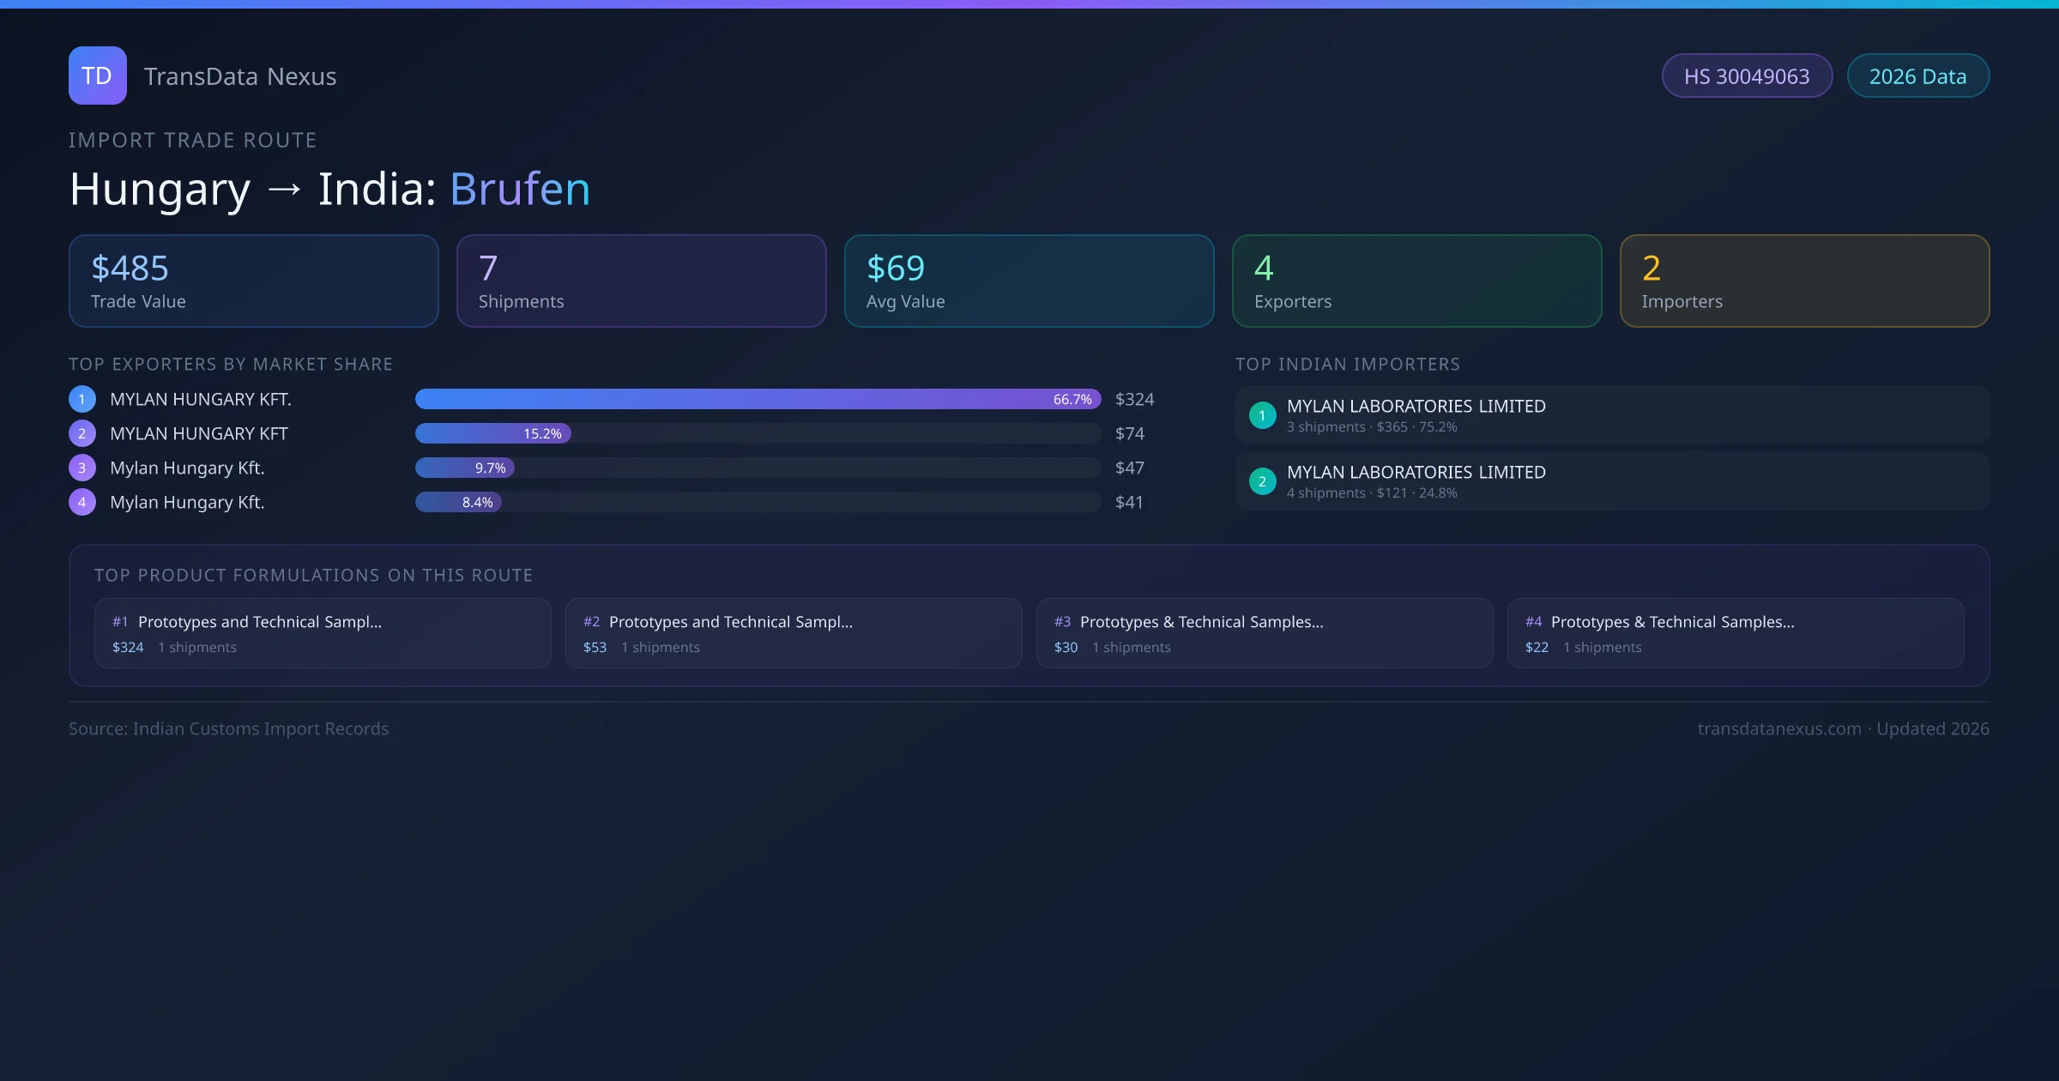Open the $69 Avg Value card
Image resolution: width=2059 pixels, height=1081 pixels.
pos(1029,281)
